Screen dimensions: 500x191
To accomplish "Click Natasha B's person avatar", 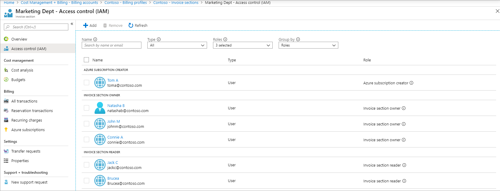I will (100, 108).
